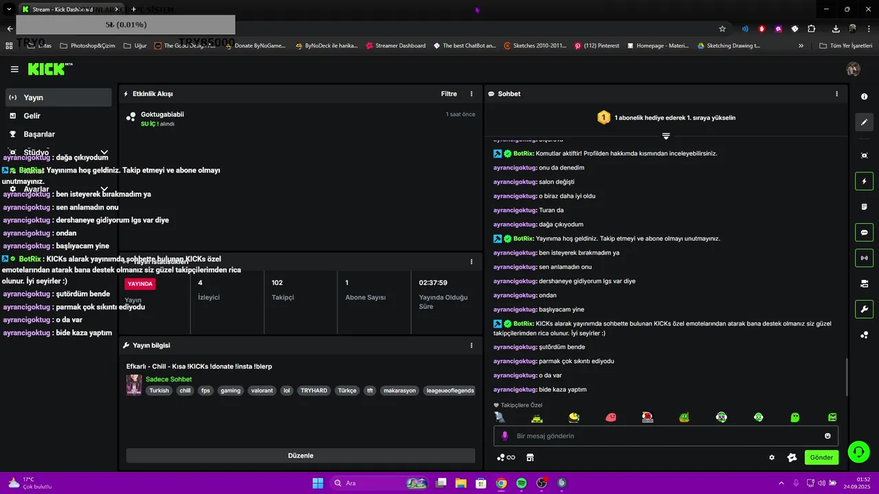Click the TRYHARD tag
The image size is (879, 494).
pos(314,390)
